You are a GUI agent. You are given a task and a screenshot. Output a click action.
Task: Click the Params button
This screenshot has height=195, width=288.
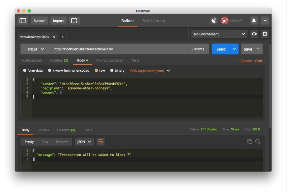198,49
